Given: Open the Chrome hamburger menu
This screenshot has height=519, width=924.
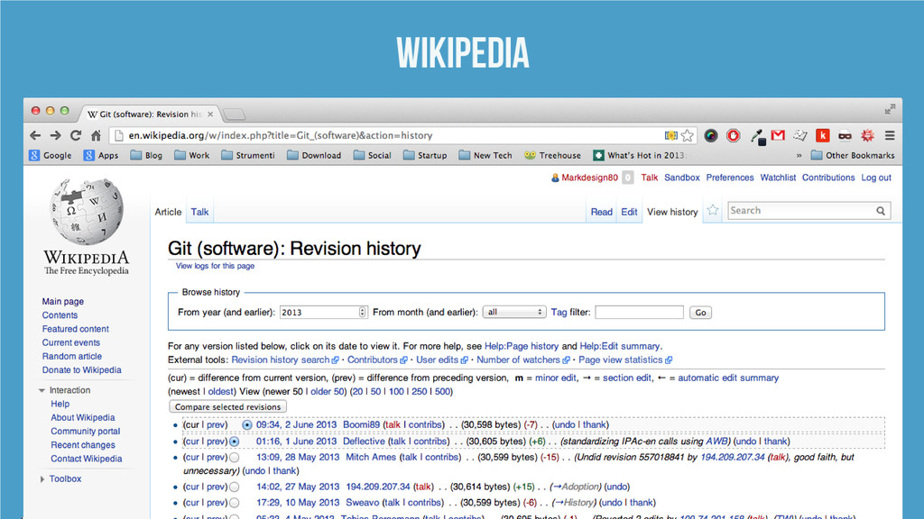Looking at the screenshot, I should click(x=890, y=135).
